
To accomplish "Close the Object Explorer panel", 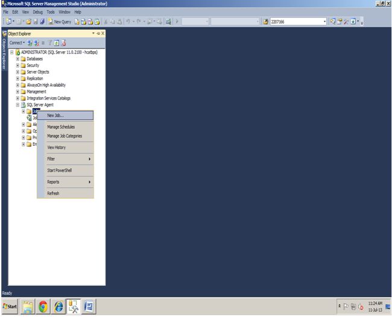I will [103, 33].
